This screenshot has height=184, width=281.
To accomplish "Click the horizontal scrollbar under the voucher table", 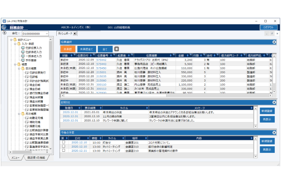I will (166, 95).
